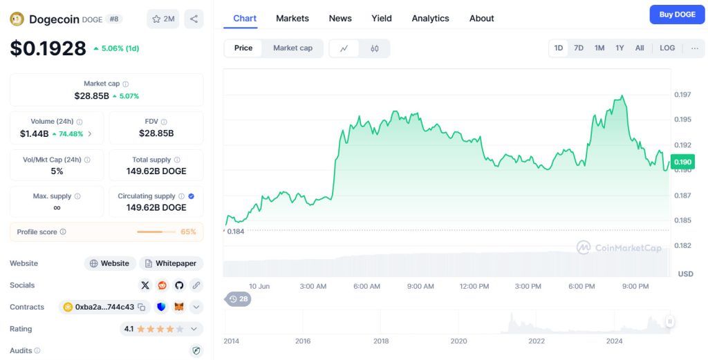The image size is (708, 360).
Task: Expand the 4.1 rating details
Action: [x=194, y=329]
